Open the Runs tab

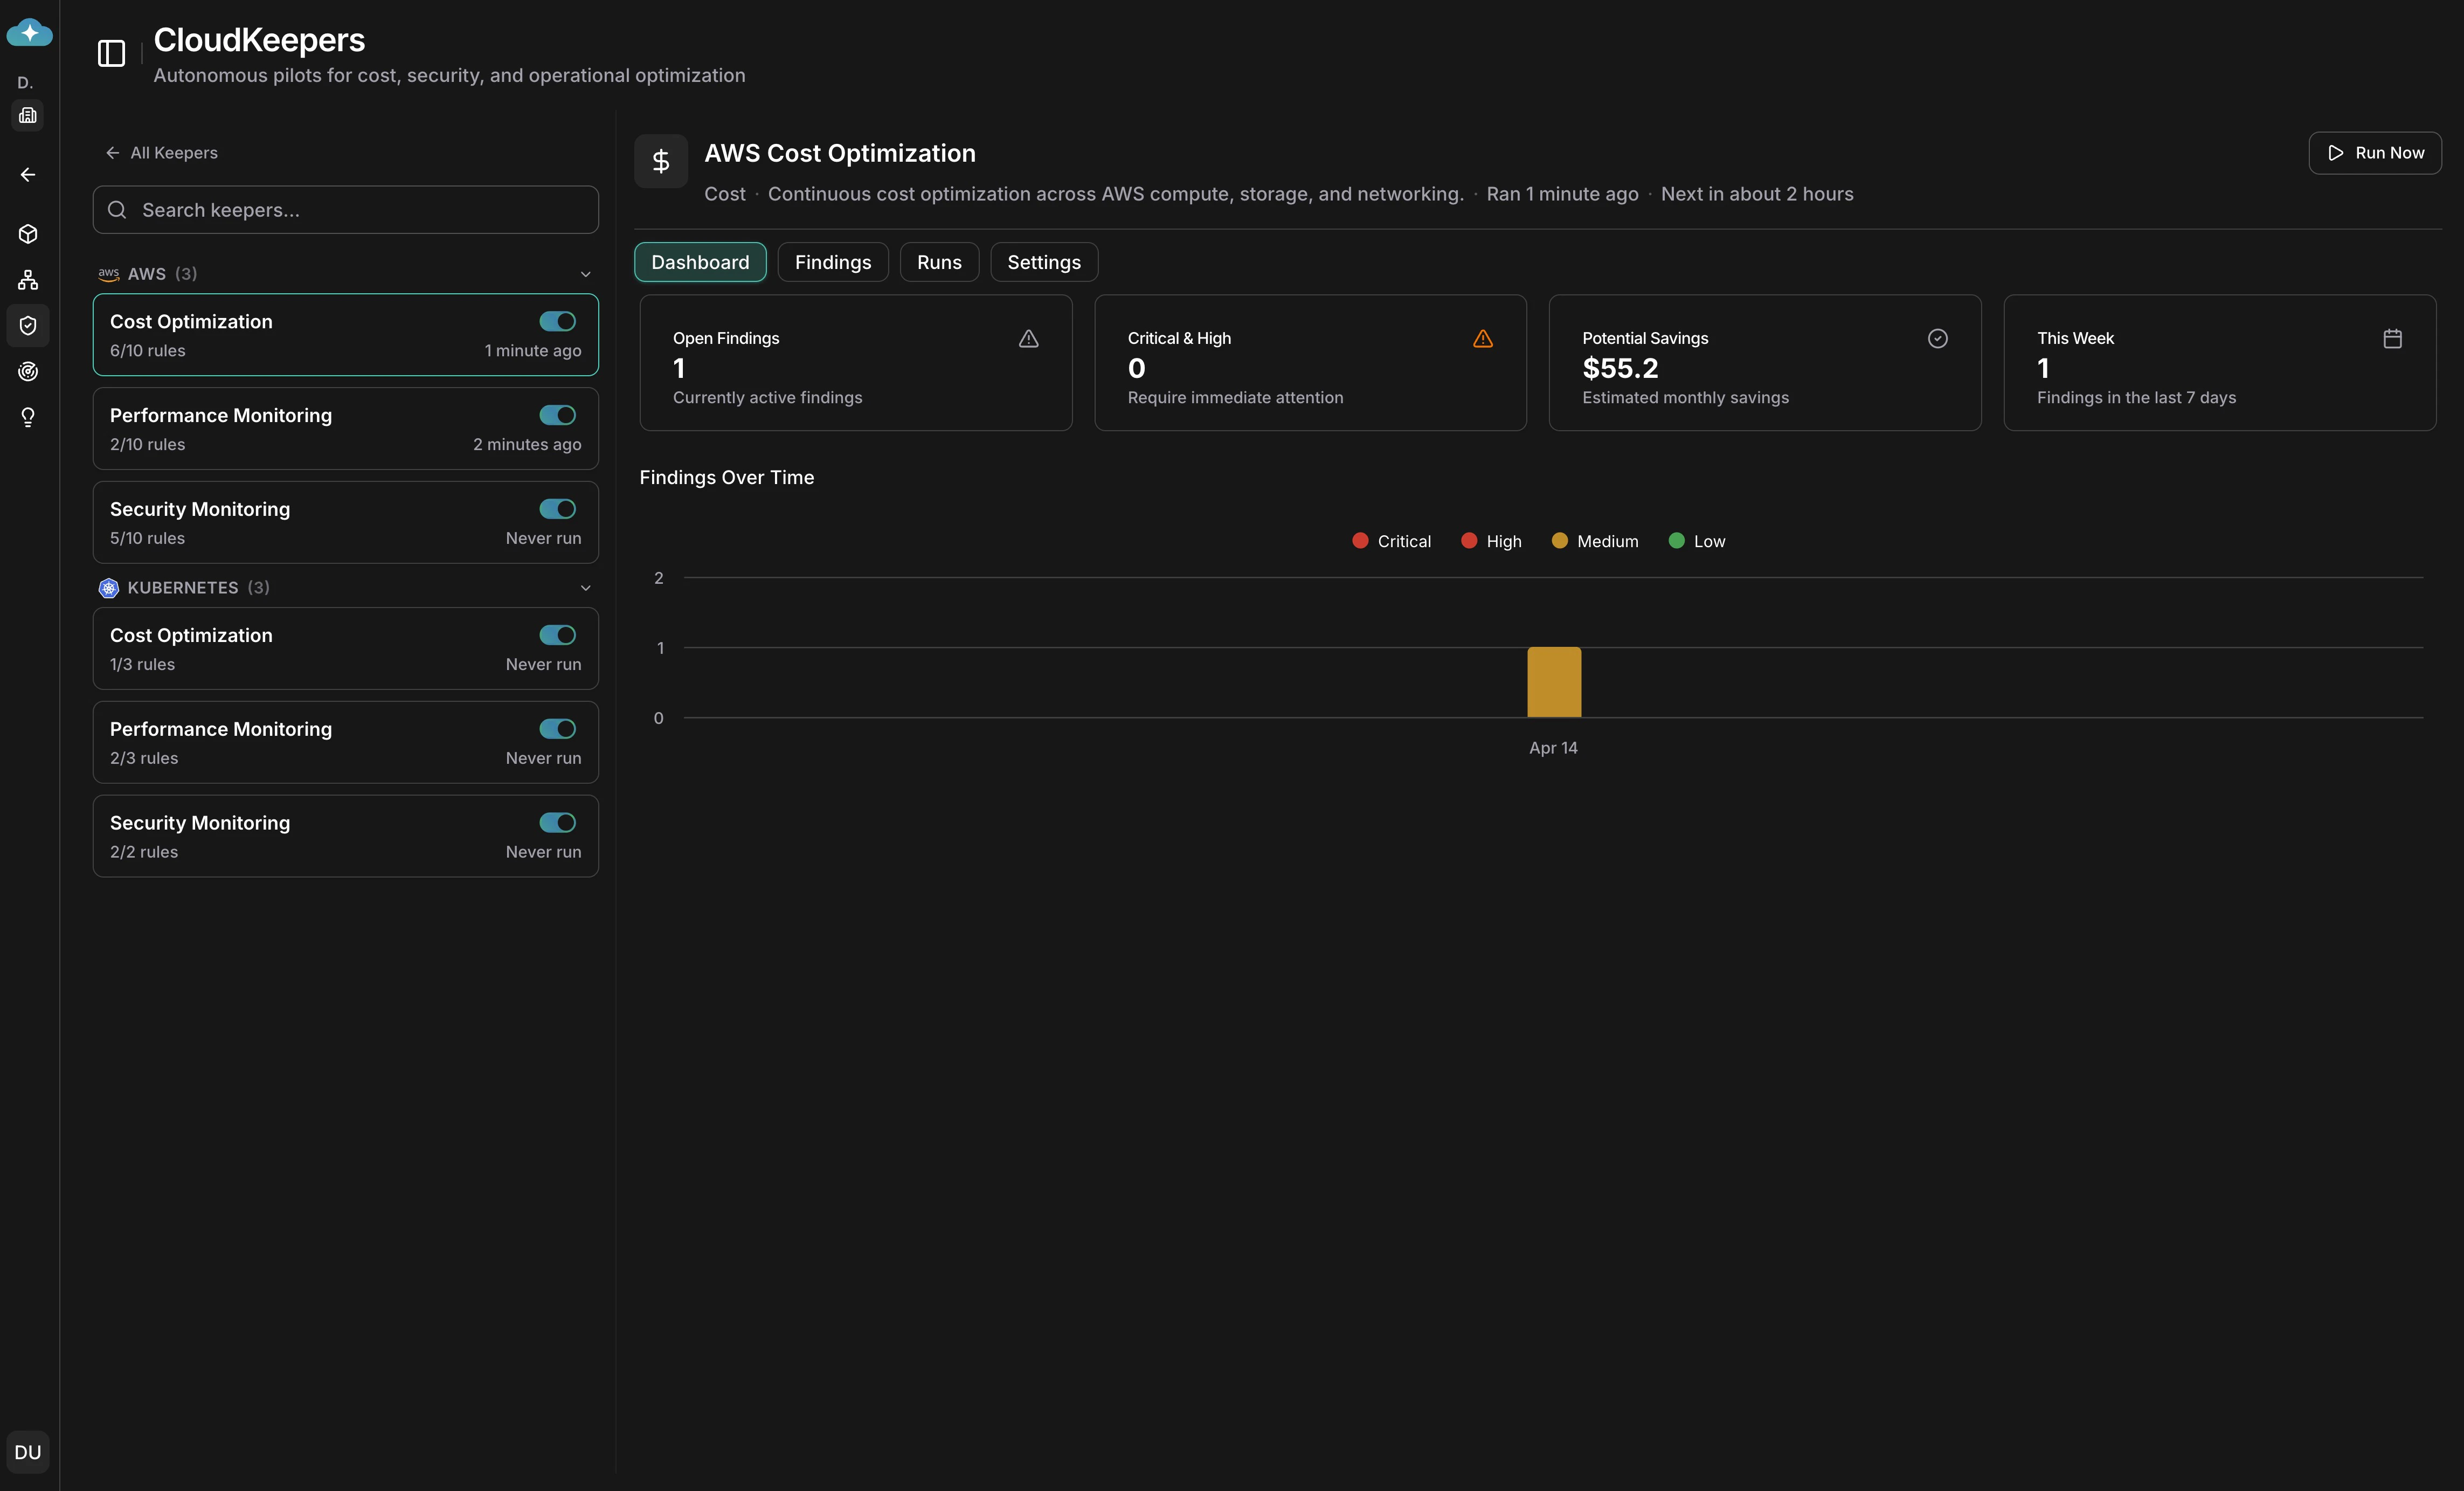(938, 262)
